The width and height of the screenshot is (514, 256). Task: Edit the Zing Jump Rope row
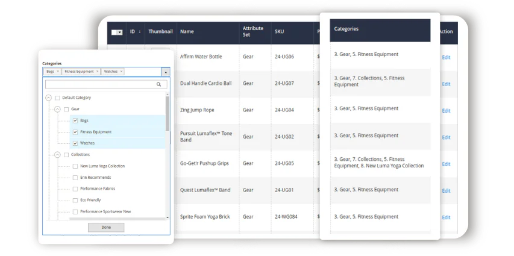(446, 111)
